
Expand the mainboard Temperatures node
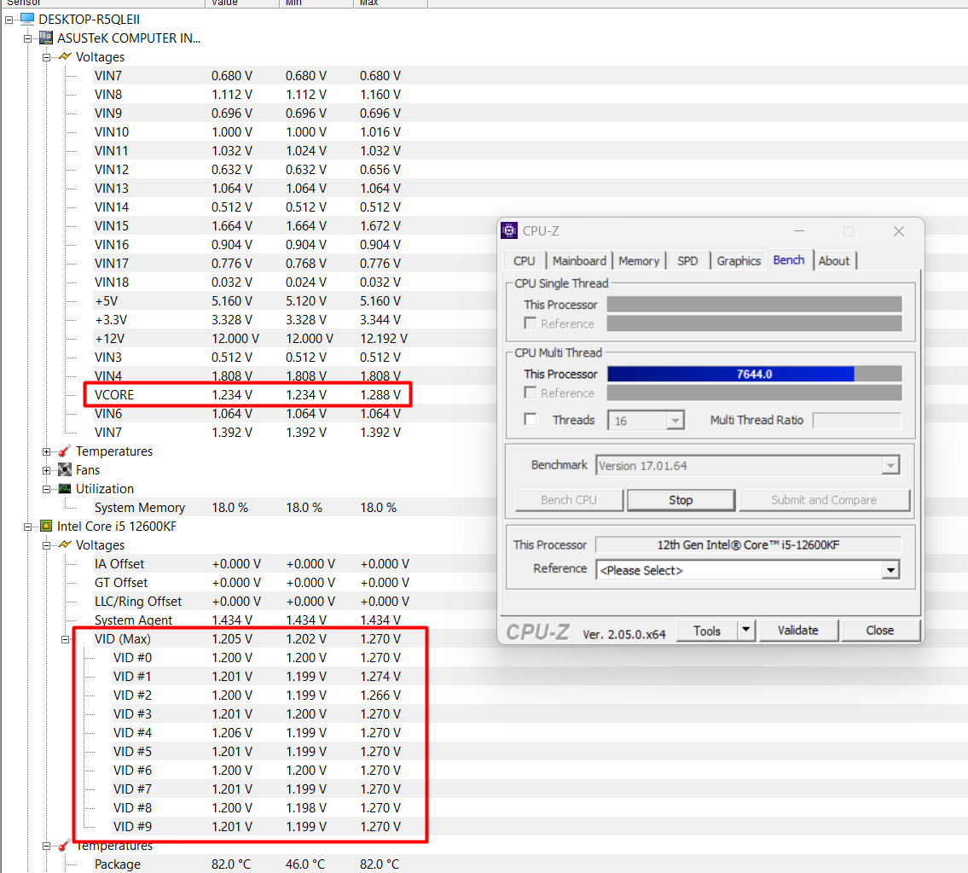point(46,451)
